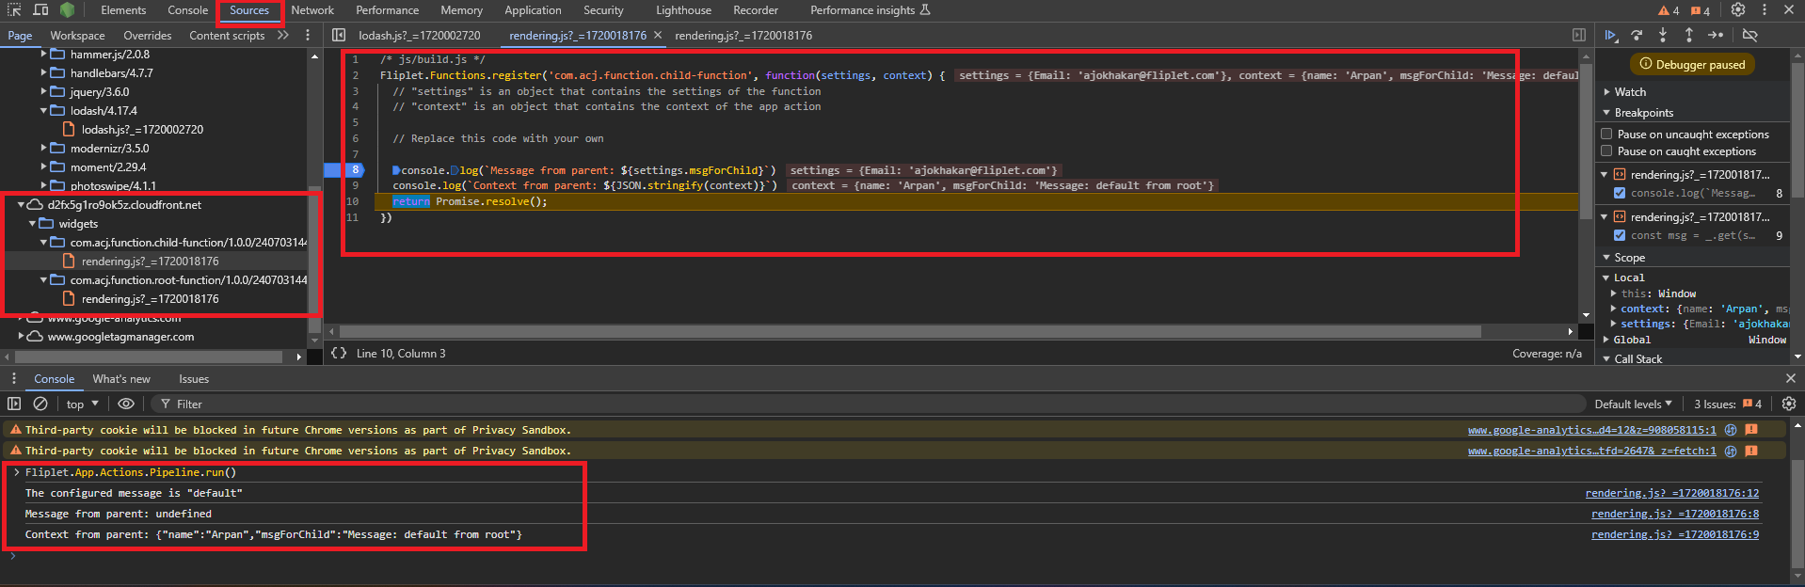Screen dimensions: 1805x587
Task: Collapse the Call Stack section
Action: click(1607, 359)
